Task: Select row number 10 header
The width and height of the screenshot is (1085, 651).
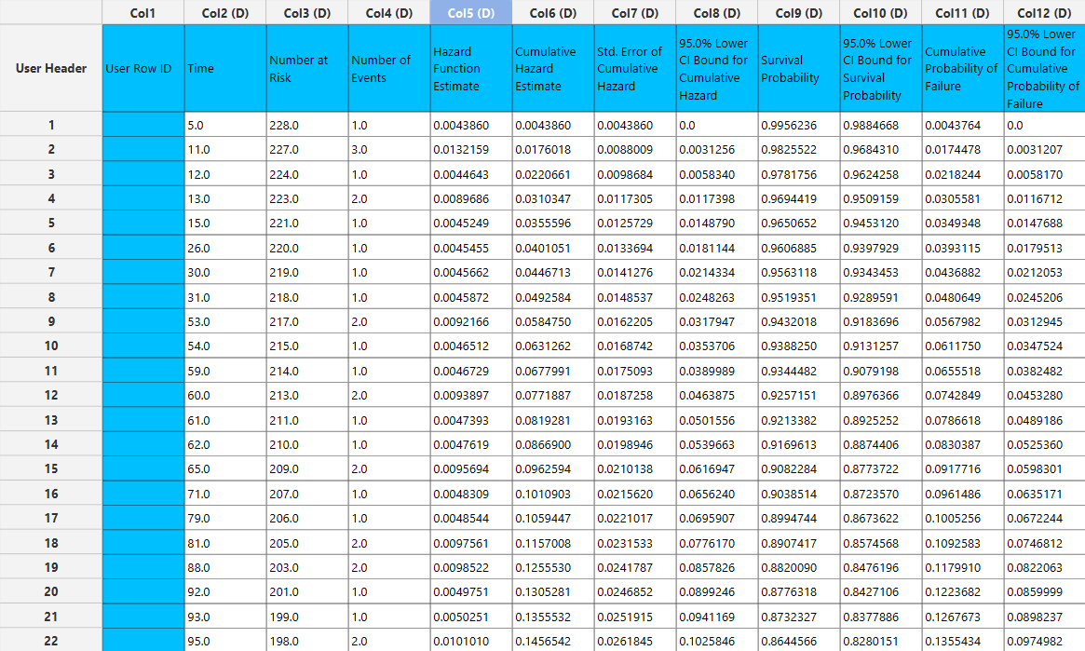Action: pyautogui.click(x=51, y=346)
